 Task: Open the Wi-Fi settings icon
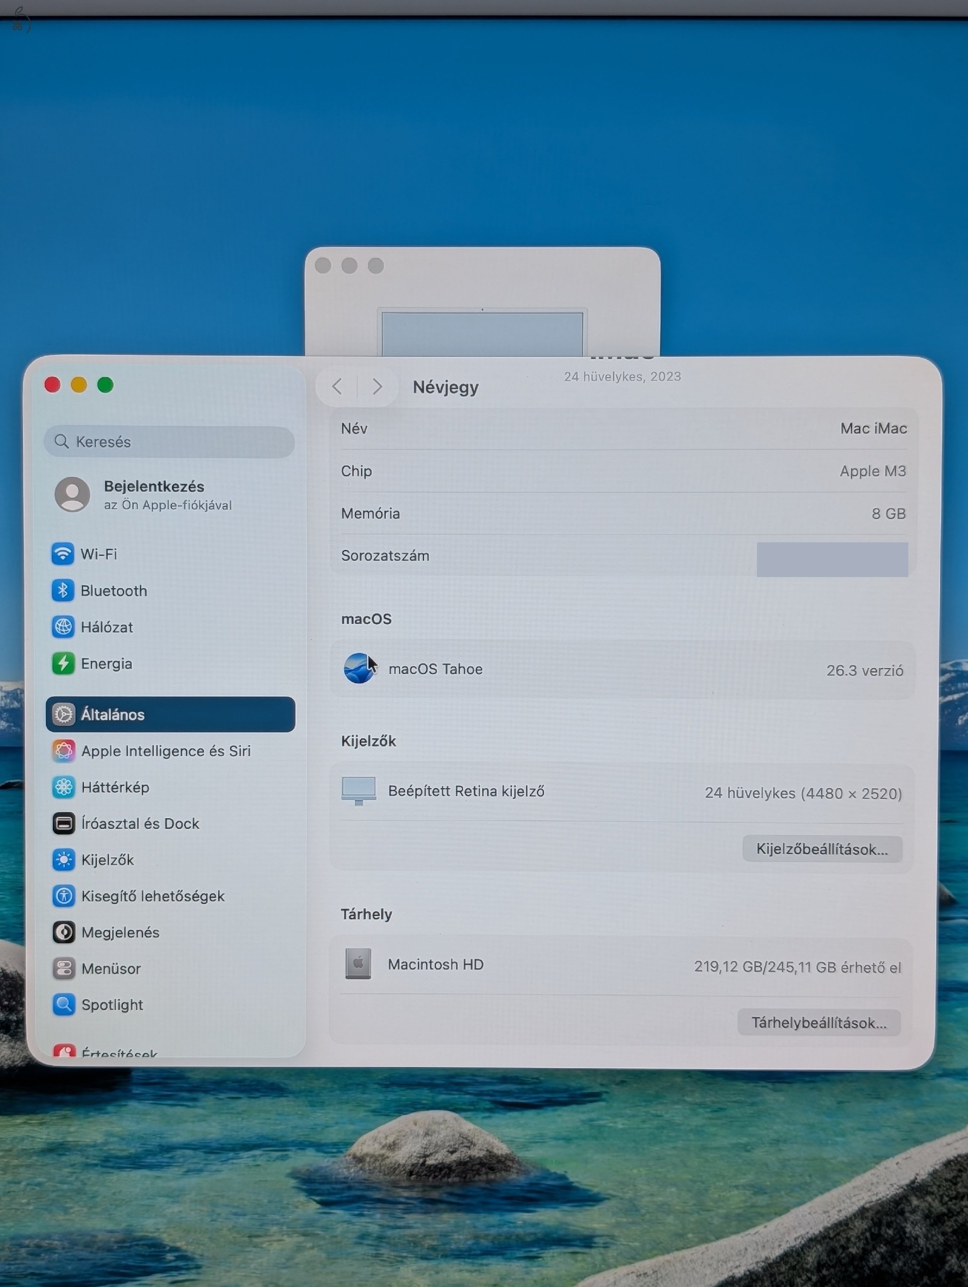point(63,553)
